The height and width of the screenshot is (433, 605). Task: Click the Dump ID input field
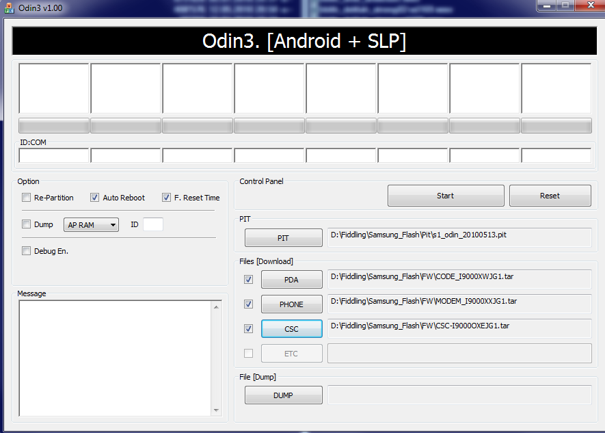[x=153, y=224]
